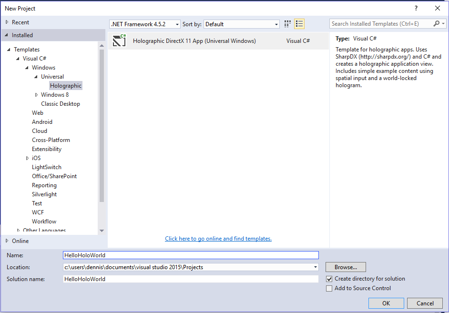The image size is (449, 313).
Task: Toggle Create directory for solution checkbox
Action: [329, 279]
